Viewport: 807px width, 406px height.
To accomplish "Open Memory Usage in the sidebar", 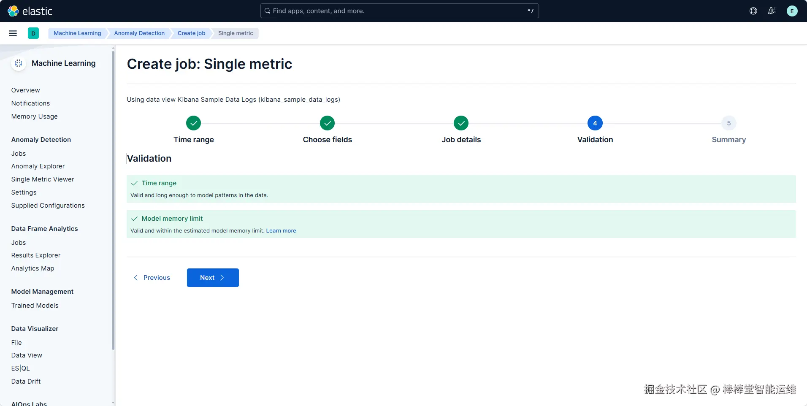I will [x=35, y=116].
